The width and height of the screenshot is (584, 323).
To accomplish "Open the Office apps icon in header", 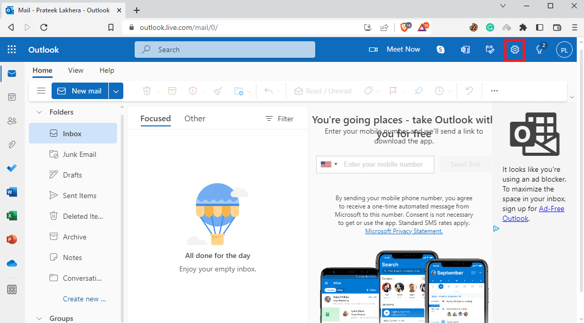I will point(465,50).
